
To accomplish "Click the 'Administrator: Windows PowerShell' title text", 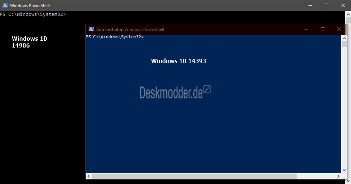I will (x=130, y=29).
